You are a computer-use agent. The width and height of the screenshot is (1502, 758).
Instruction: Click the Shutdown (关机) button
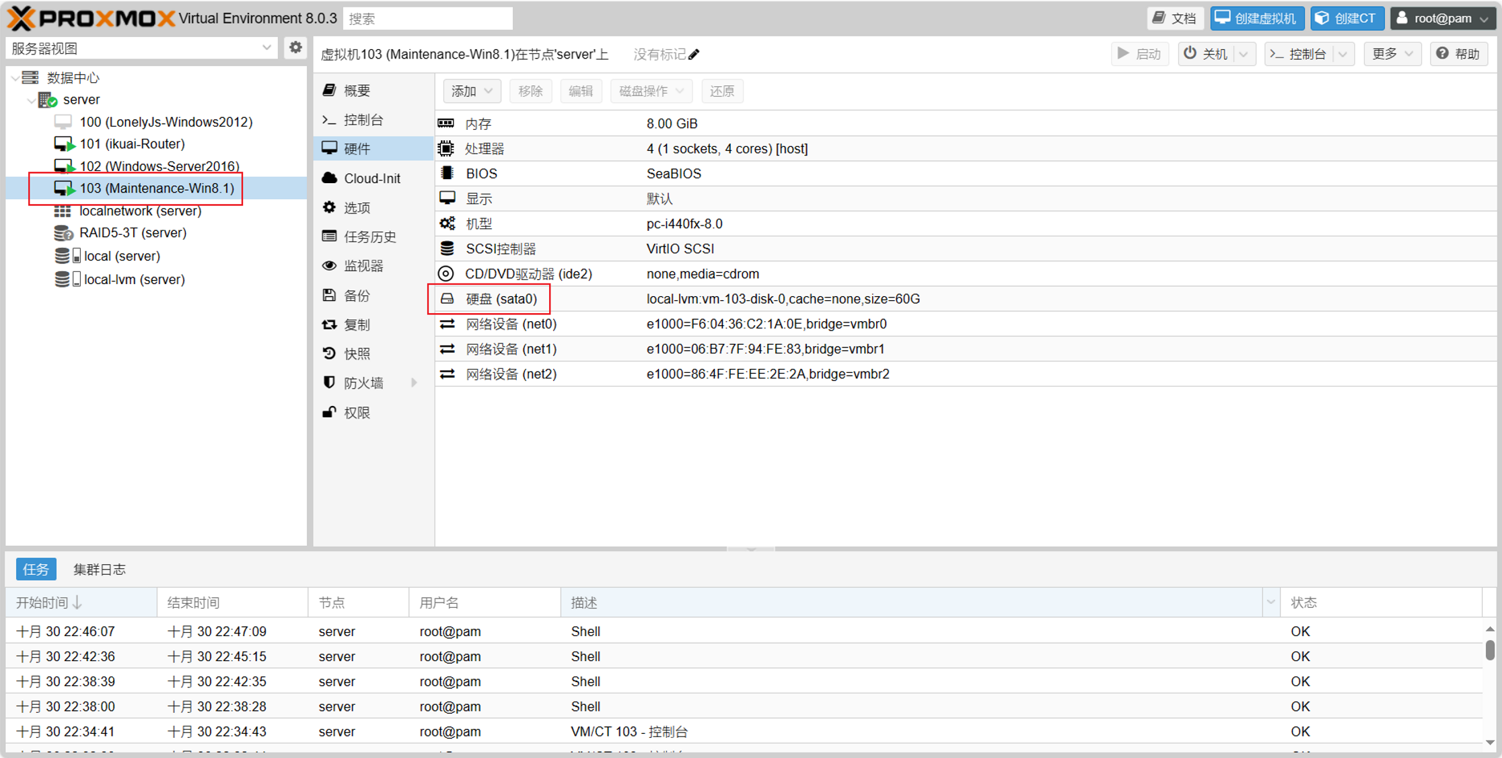[1207, 54]
